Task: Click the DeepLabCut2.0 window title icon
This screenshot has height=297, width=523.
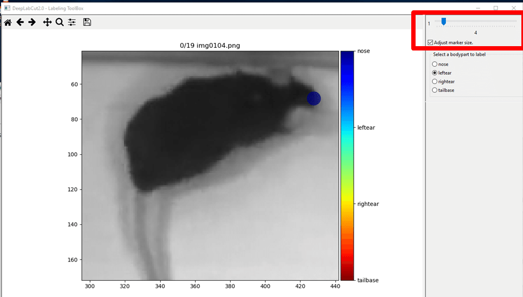Action: 7,8
